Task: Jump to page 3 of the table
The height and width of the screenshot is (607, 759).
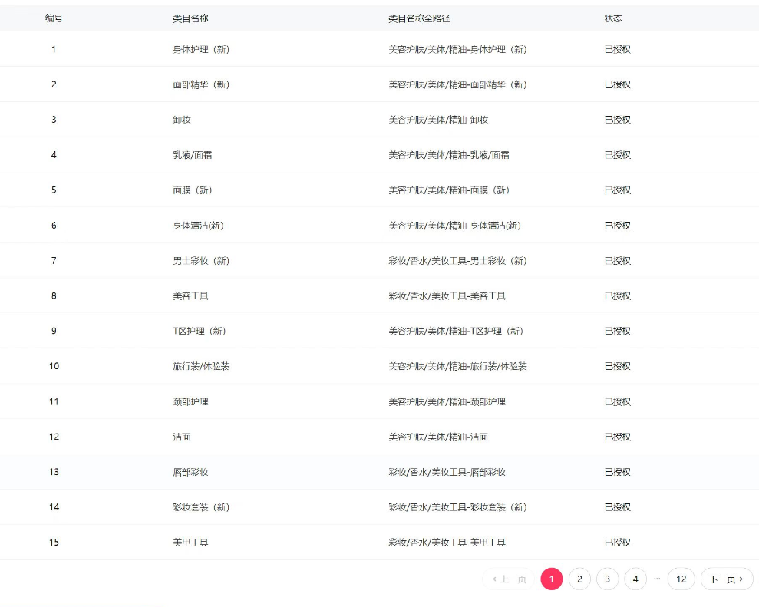Action: pyautogui.click(x=607, y=579)
